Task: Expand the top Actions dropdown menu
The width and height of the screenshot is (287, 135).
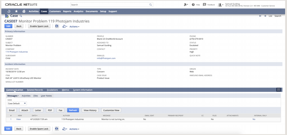Action: [74, 27]
